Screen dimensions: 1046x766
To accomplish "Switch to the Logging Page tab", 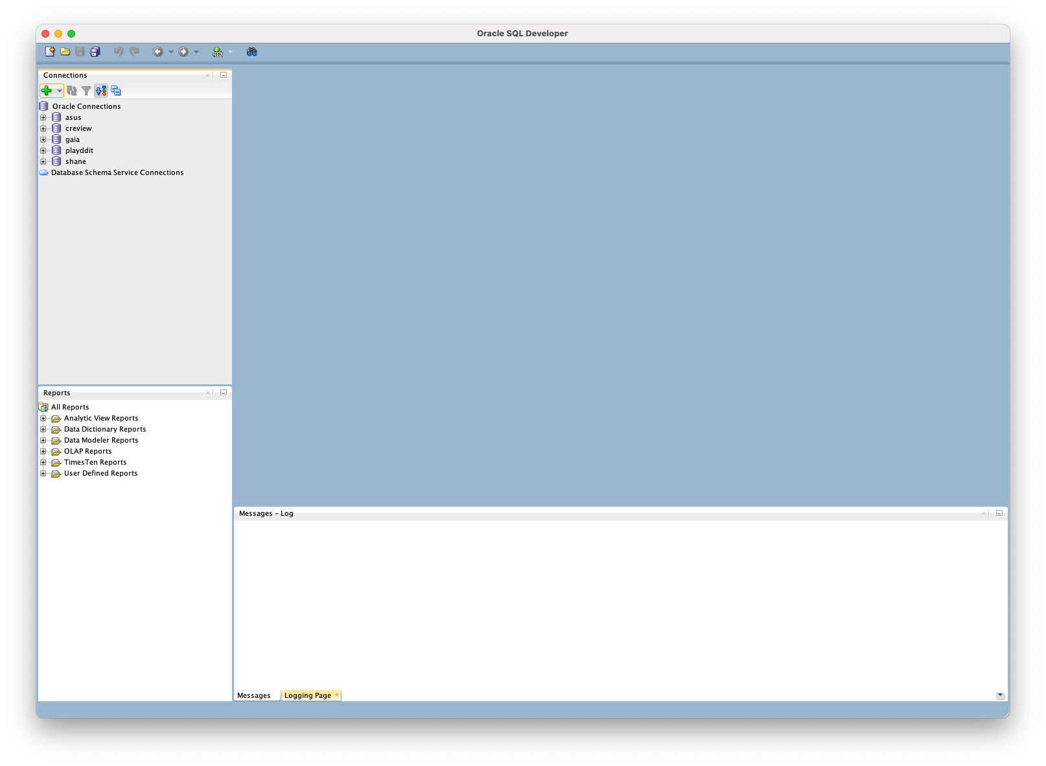I will (x=308, y=695).
